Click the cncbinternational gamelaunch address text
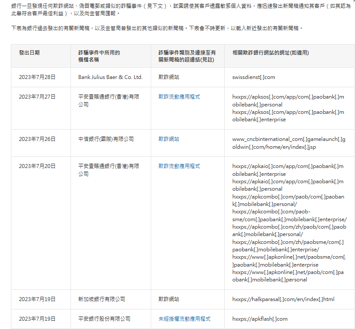This screenshot has height=329, width=355. (288, 143)
